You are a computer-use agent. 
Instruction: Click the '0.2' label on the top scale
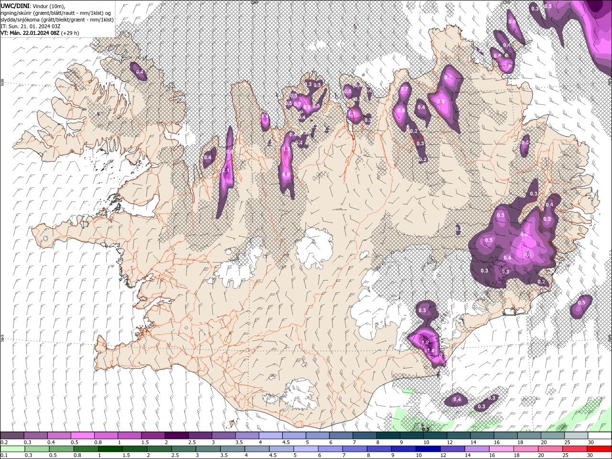pos(4,442)
